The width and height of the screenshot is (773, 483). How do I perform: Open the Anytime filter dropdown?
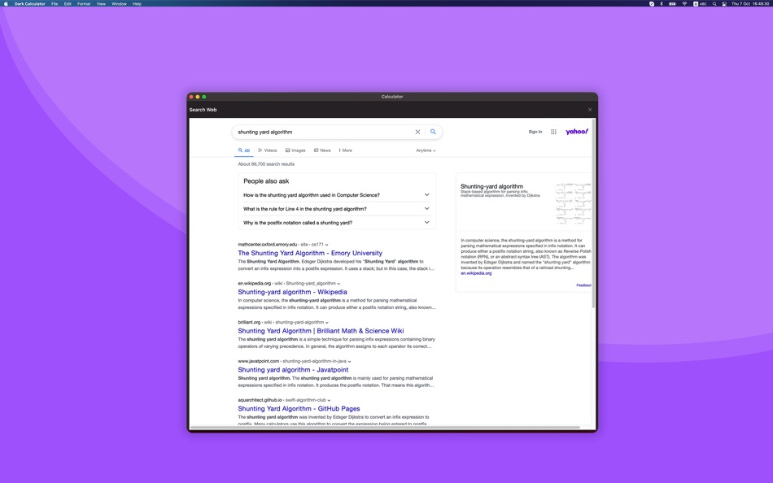click(x=426, y=150)
